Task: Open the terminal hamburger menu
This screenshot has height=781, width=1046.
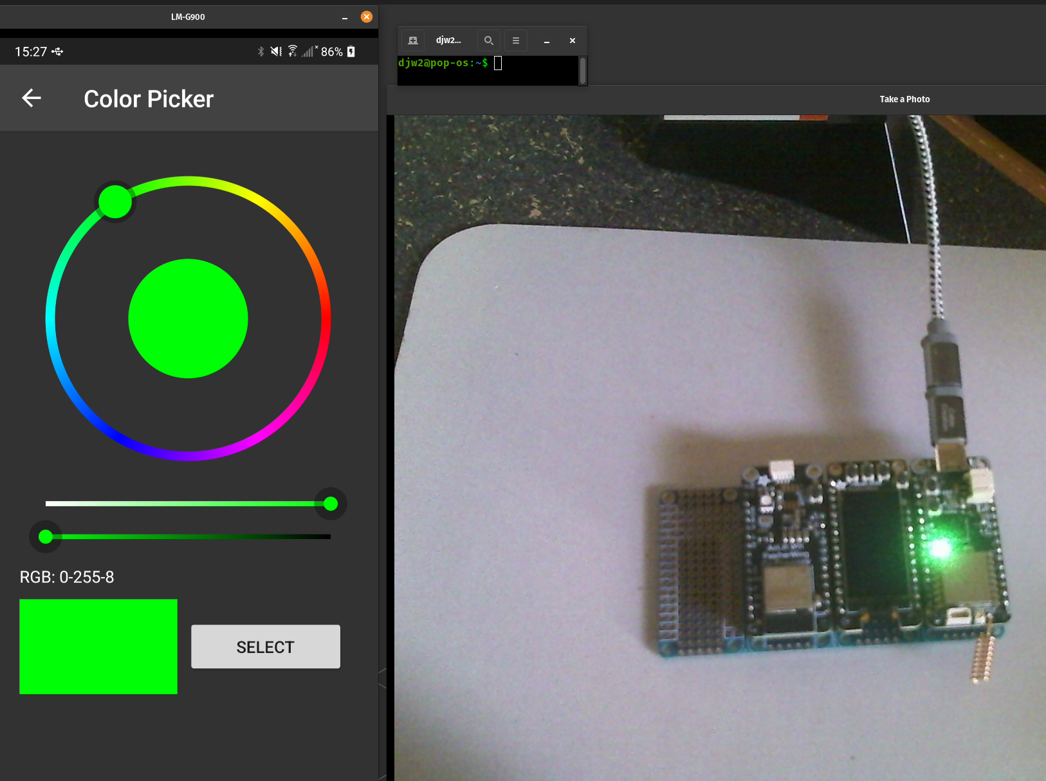Action: point(515,41)
